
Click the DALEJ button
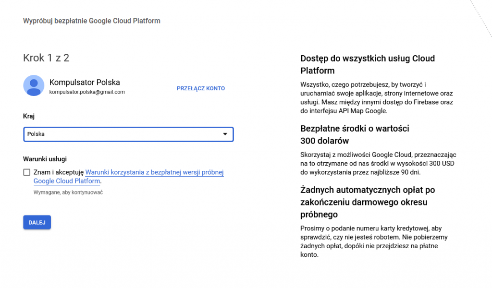click(x=37, y=223)
